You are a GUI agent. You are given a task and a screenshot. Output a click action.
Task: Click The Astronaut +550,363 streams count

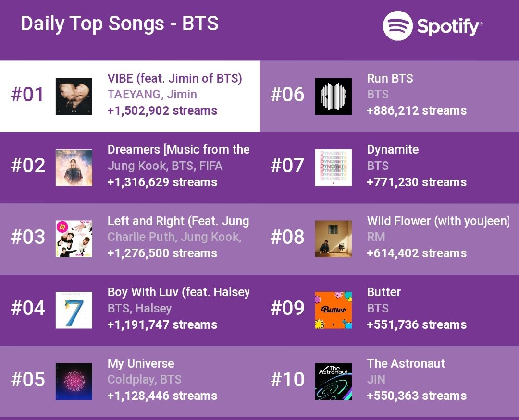click(x=417, y=396)
